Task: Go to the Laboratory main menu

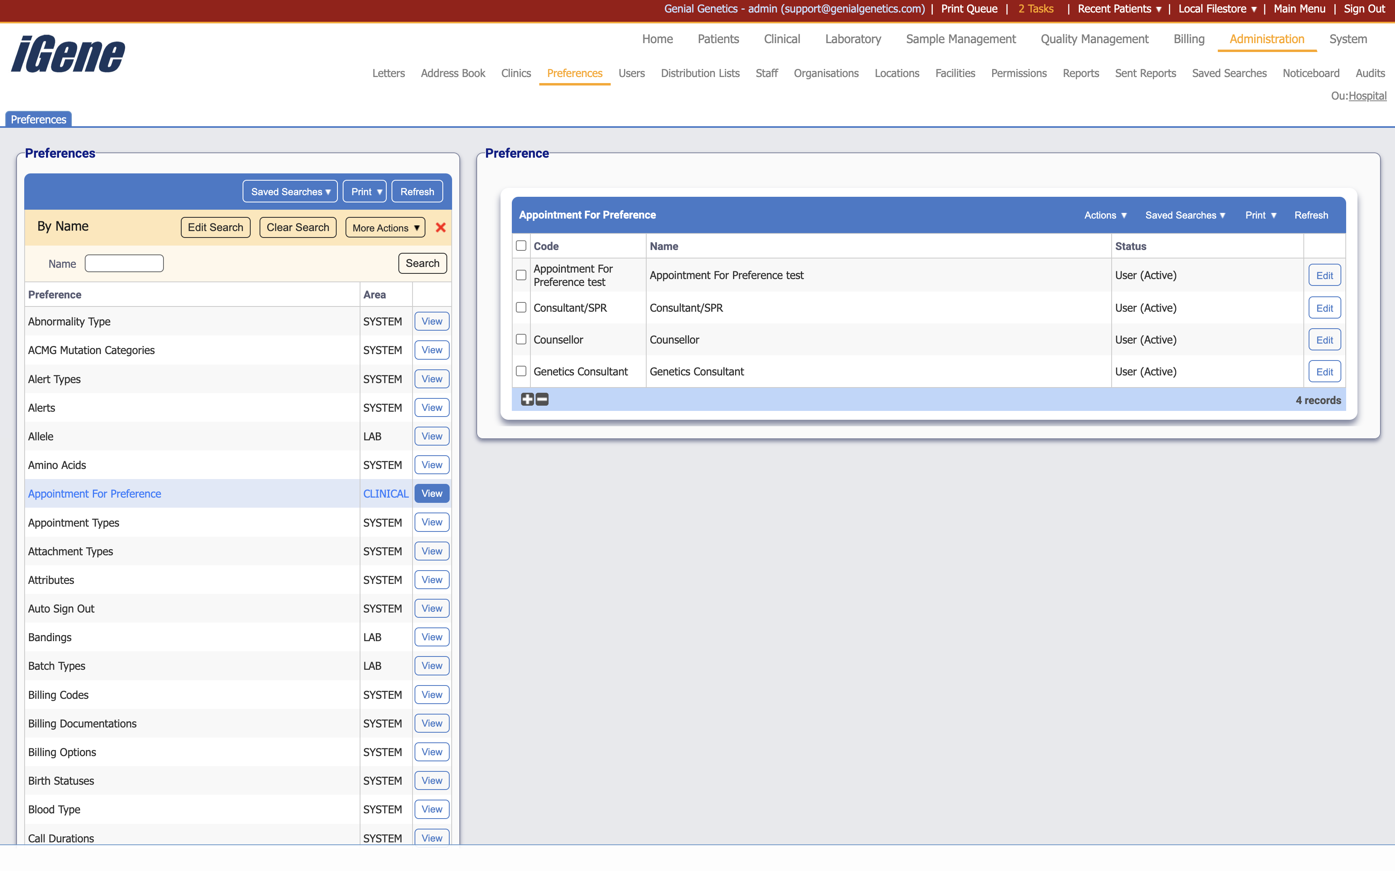Action: (852, 39)
